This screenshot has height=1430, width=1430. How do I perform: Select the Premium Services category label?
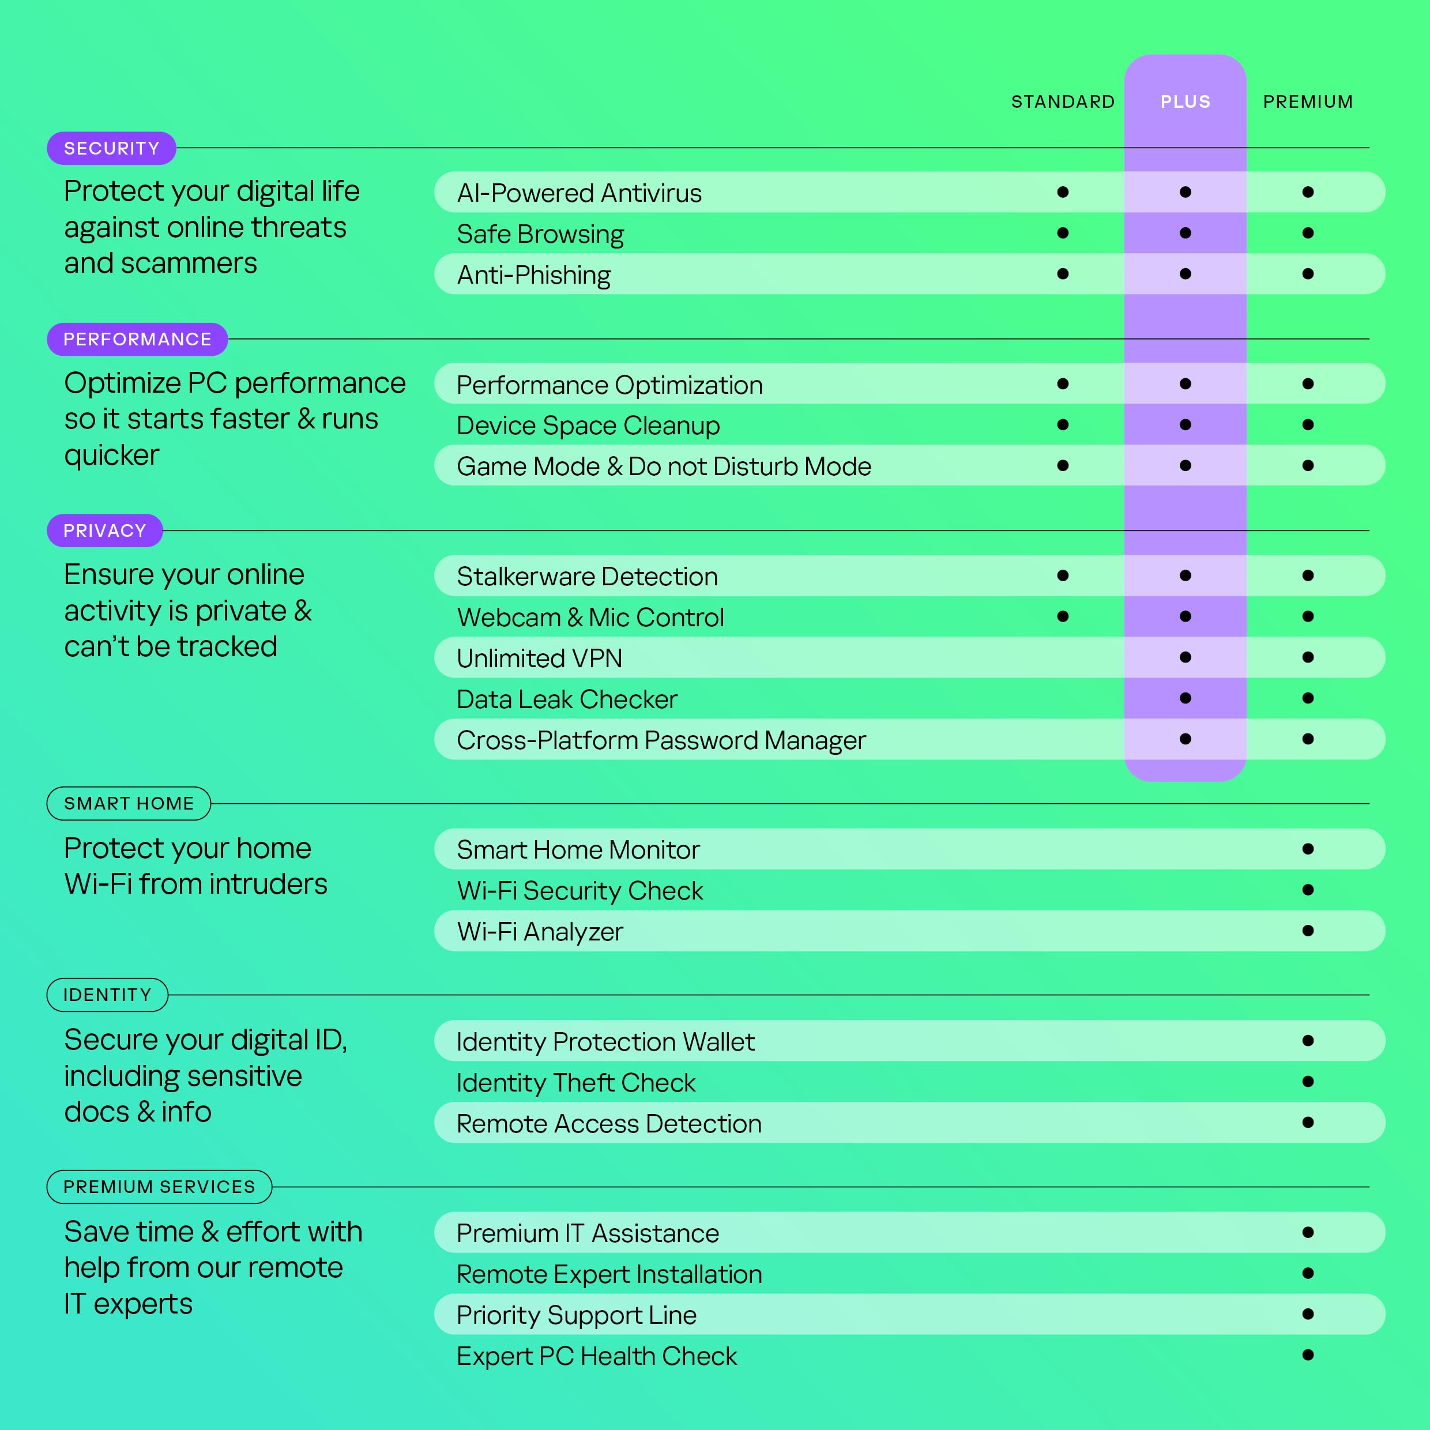pos(159,1187)
